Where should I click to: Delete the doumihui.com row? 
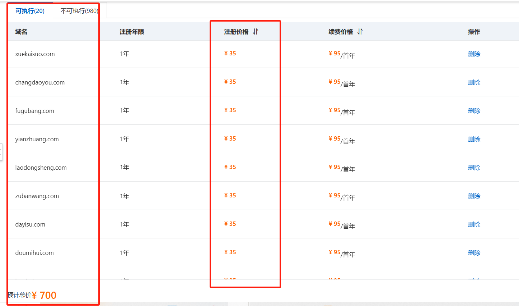tap(474, 253)
